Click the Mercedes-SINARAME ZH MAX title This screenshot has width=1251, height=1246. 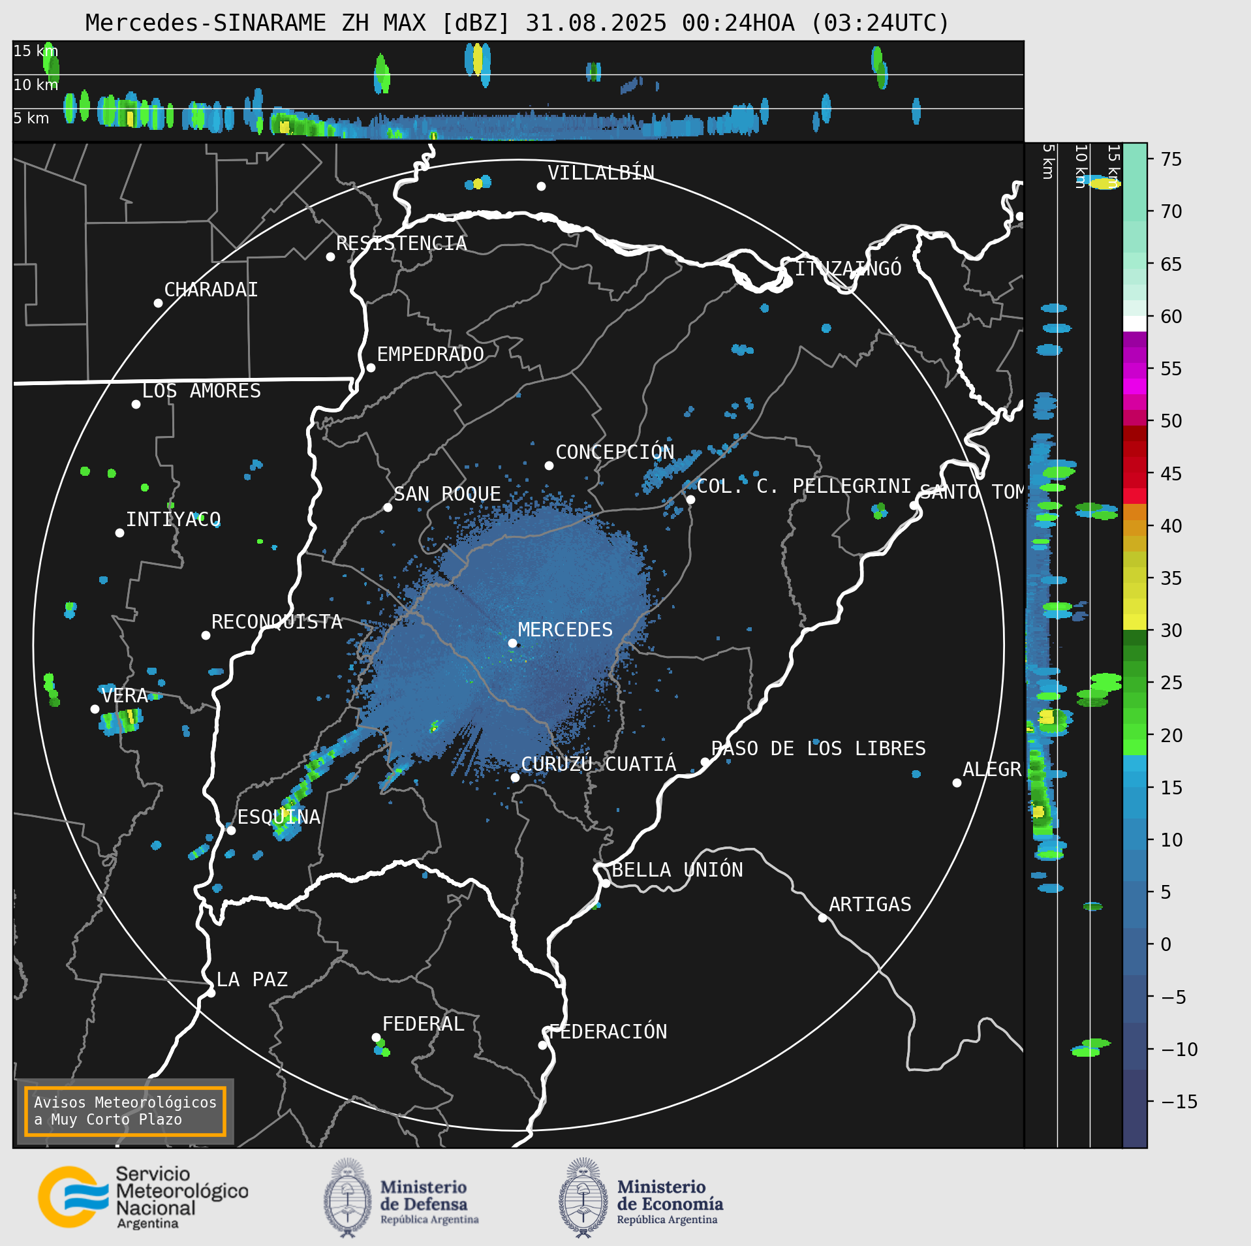(517, 23)
